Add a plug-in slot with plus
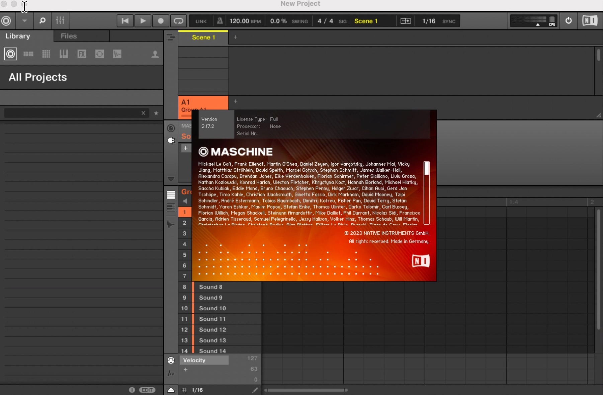The height and width of the screenshot is (395, 603). tap(186, 148)
